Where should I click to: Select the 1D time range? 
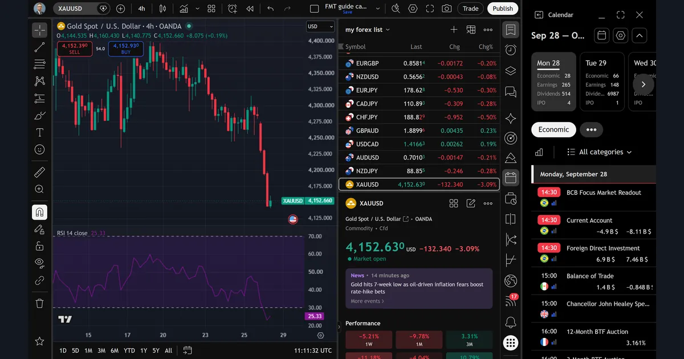pos(63,350)
